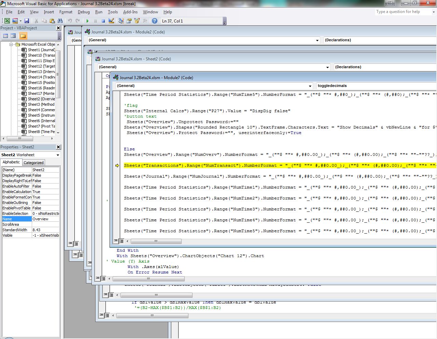Click the Module7 horizontal scrollbar thumb
437x339 pixels.
click(156, 241)
